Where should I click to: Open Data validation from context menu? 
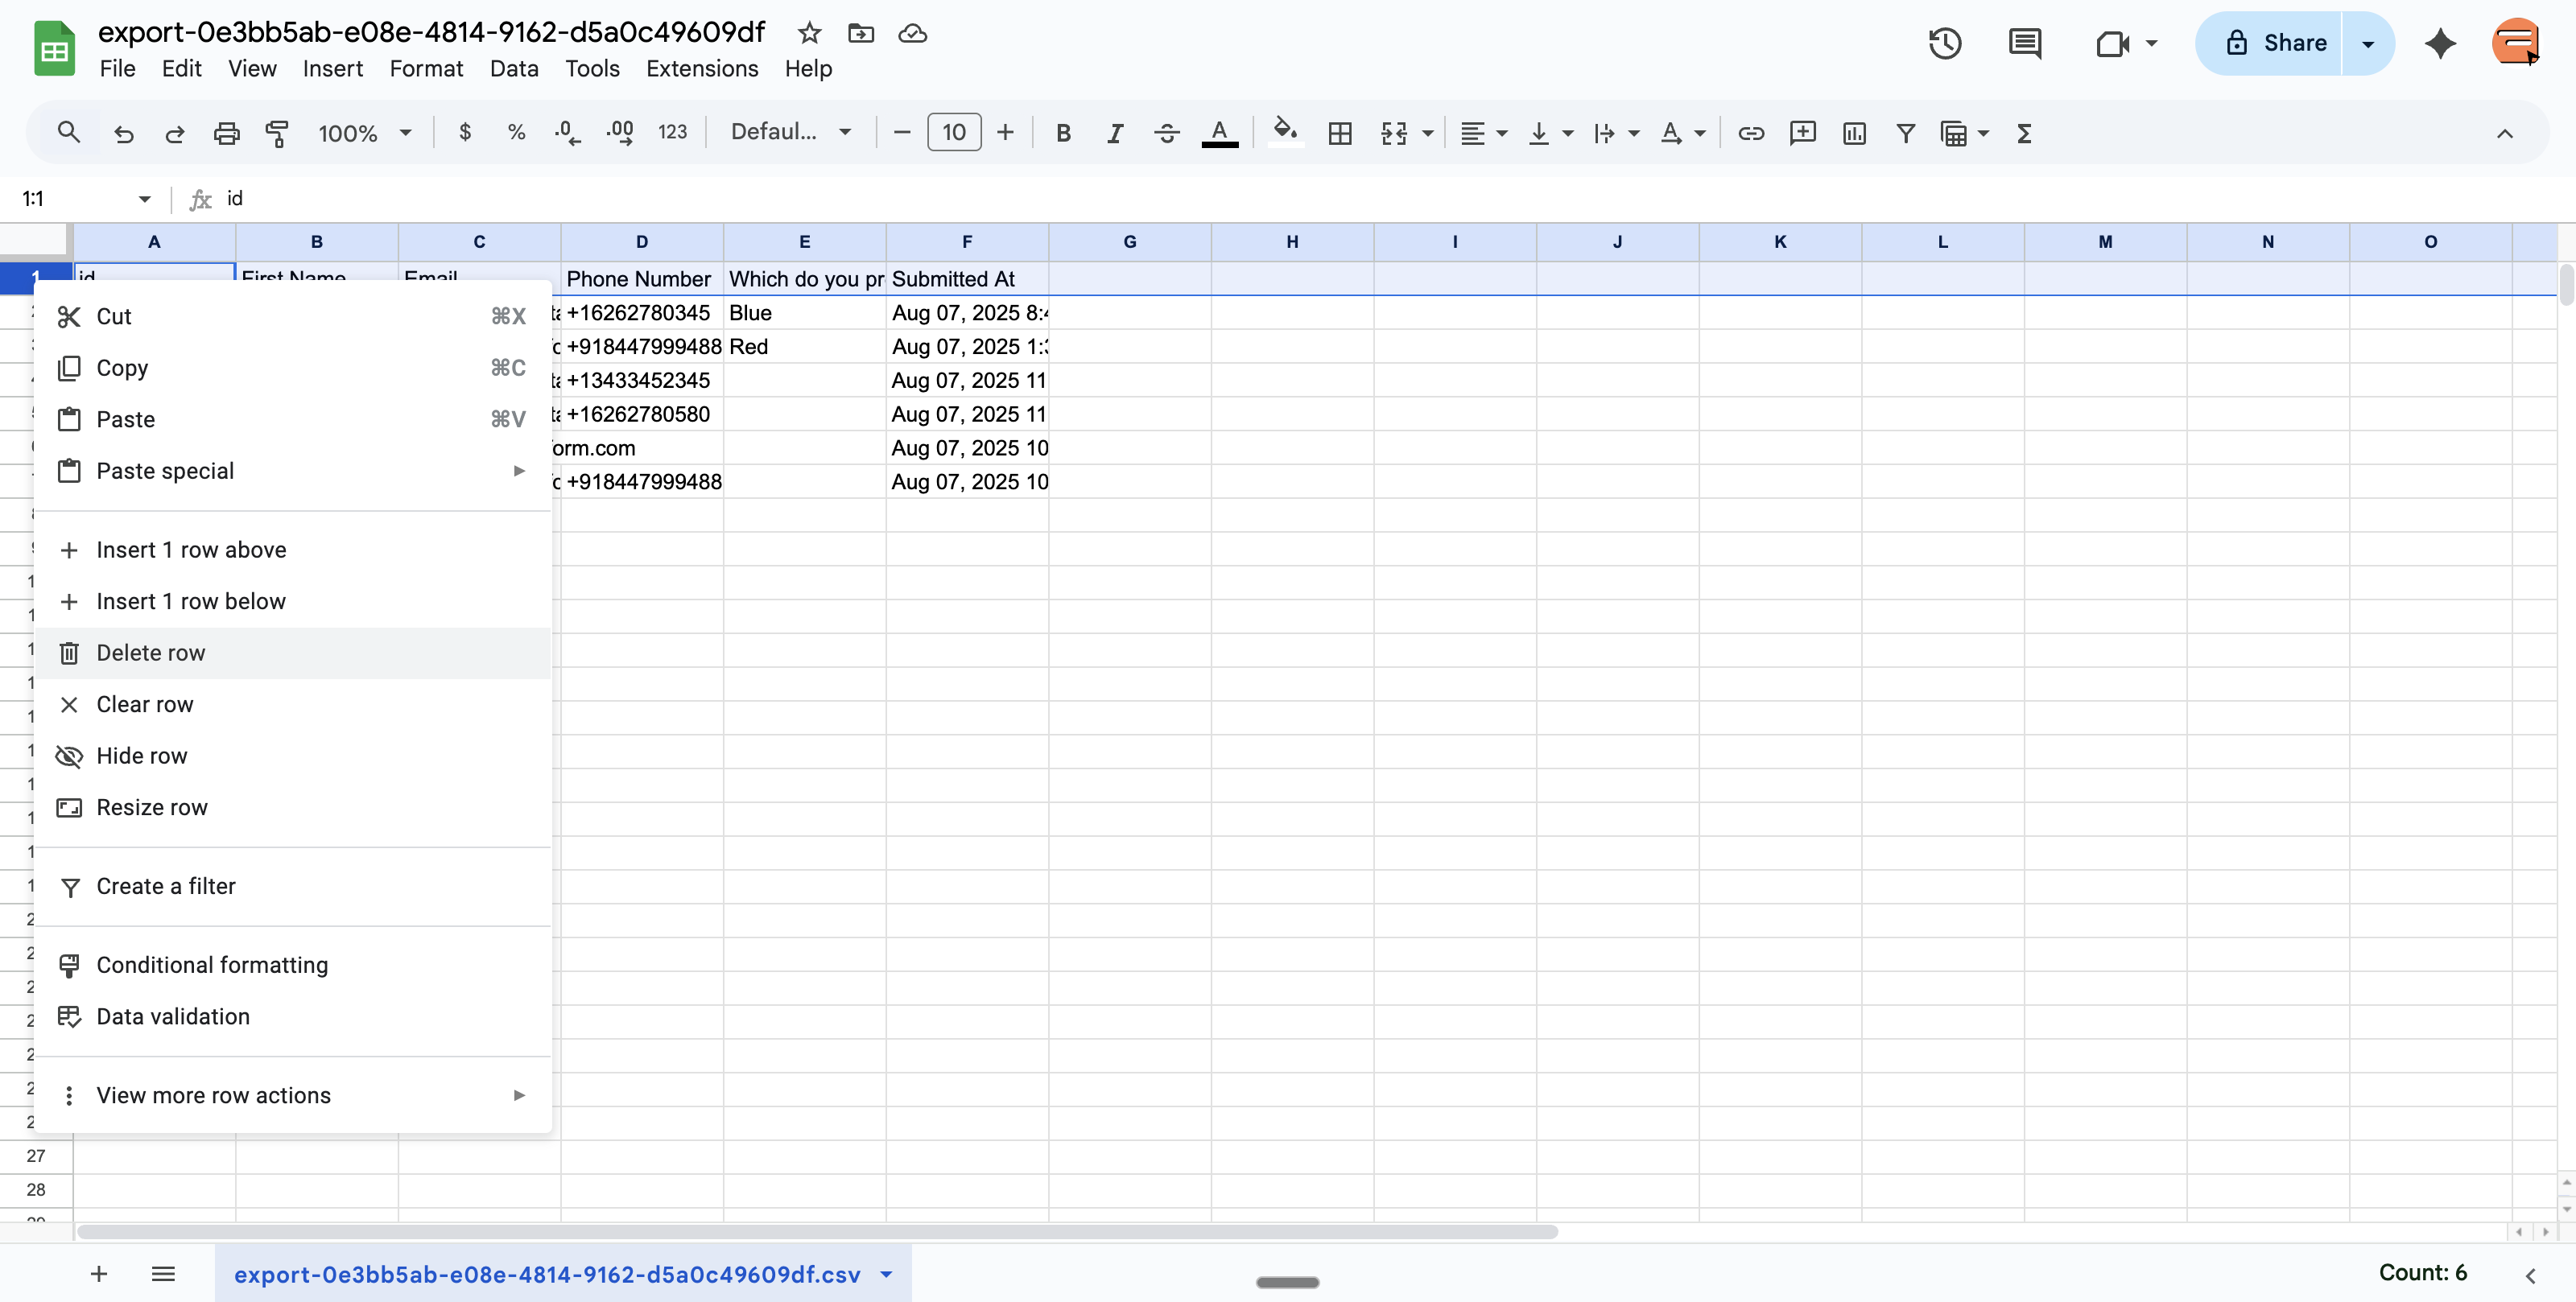292,1016
